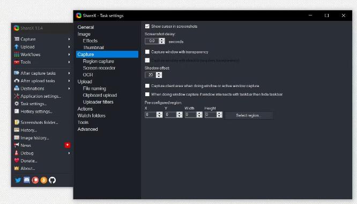The width and height of the screenshot is (357, 204).
Task: Expand the Destinations submenu arrow
Action: click(x=69, y=88)
